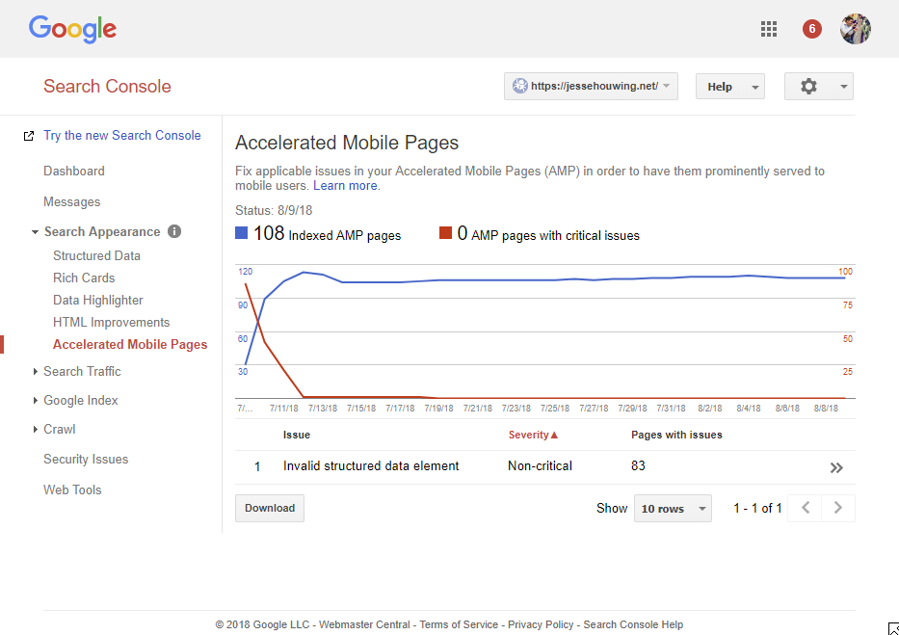The width and height of the screenshot is (899, 635).
Task: Click the Download button
Action: [270, 509]
